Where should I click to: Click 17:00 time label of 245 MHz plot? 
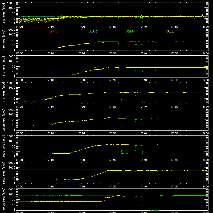pos(19,27)
